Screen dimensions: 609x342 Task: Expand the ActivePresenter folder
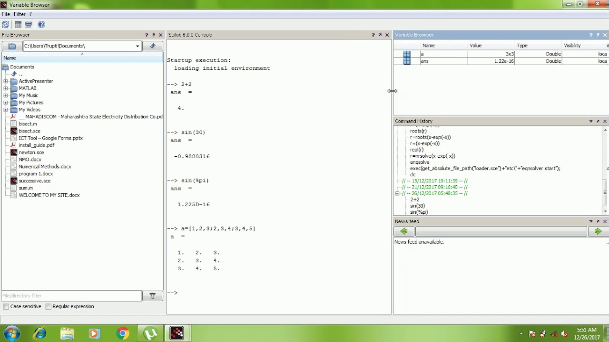6,81
